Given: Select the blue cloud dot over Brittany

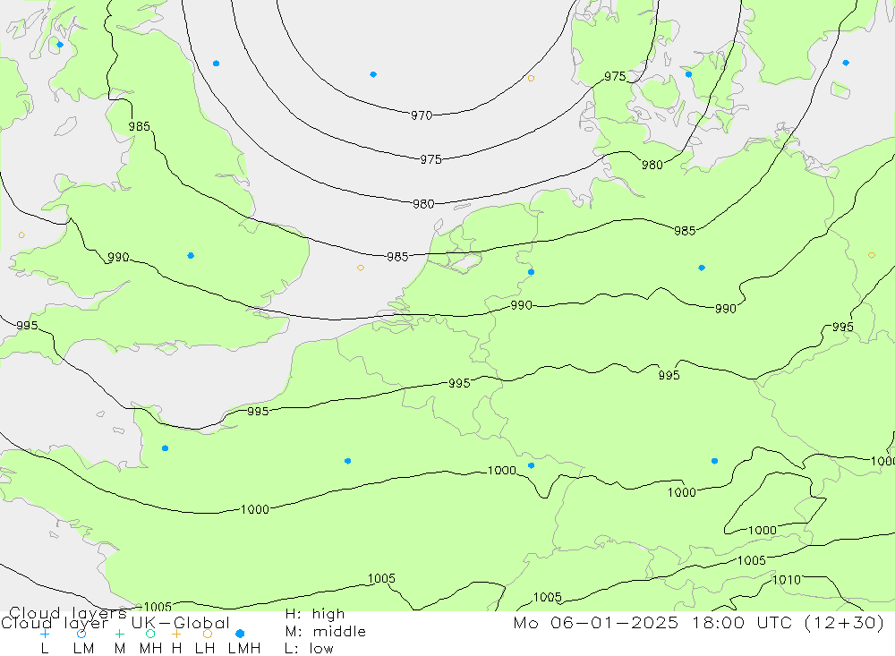Looking at the screenshot, I should [165, 448].
